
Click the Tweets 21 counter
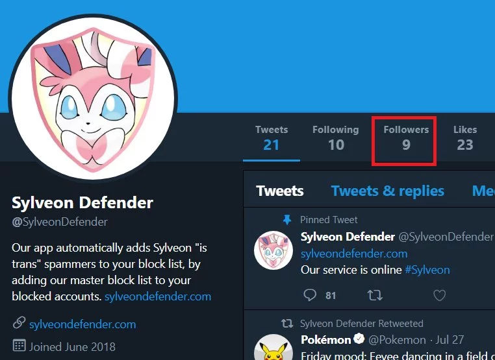(x=272, y=138)
